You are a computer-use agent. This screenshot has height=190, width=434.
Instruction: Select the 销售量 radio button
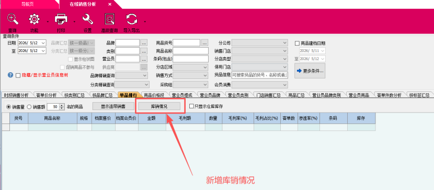point(8,106)
